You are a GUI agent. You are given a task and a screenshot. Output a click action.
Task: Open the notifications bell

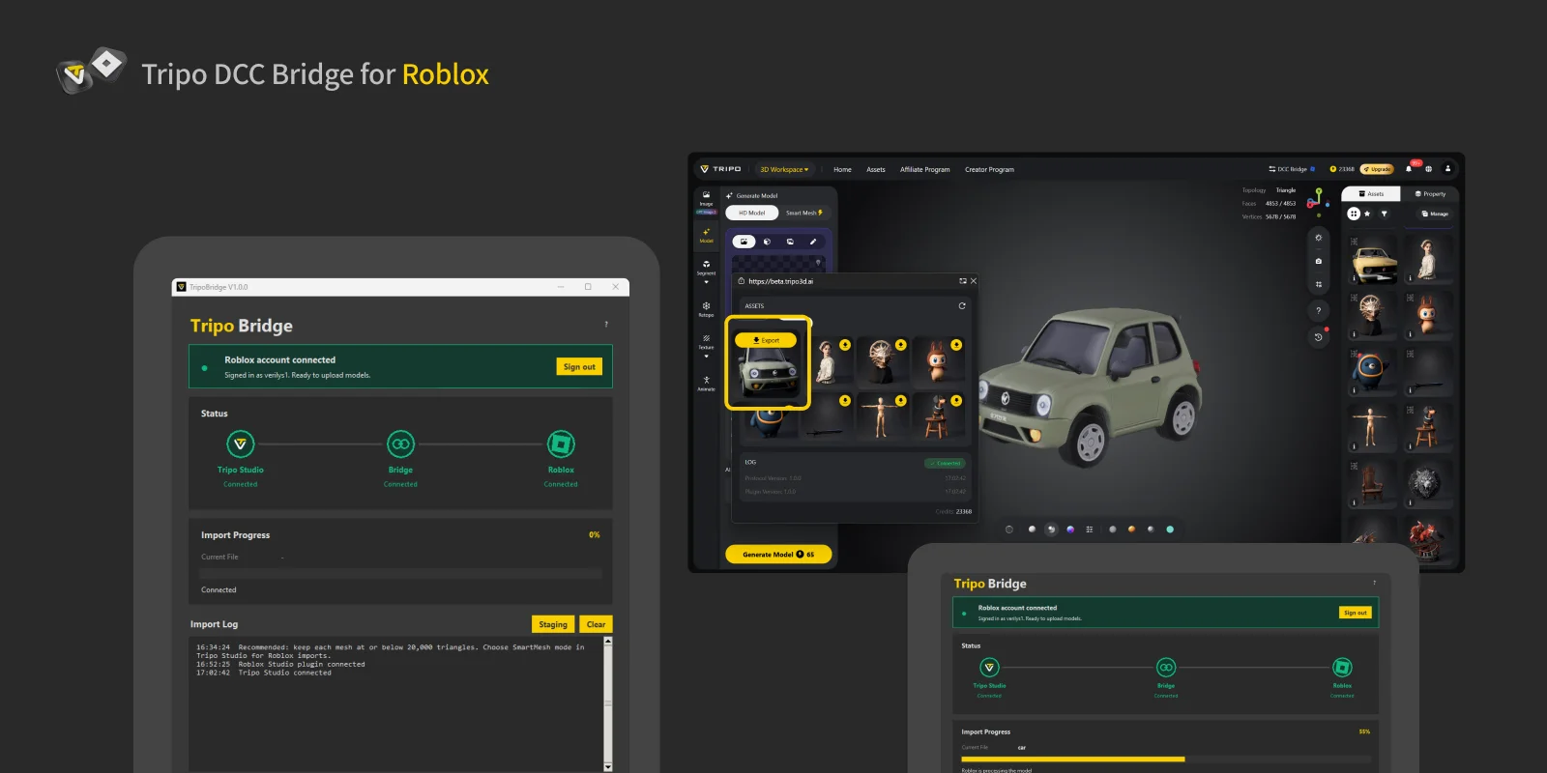1409,169
